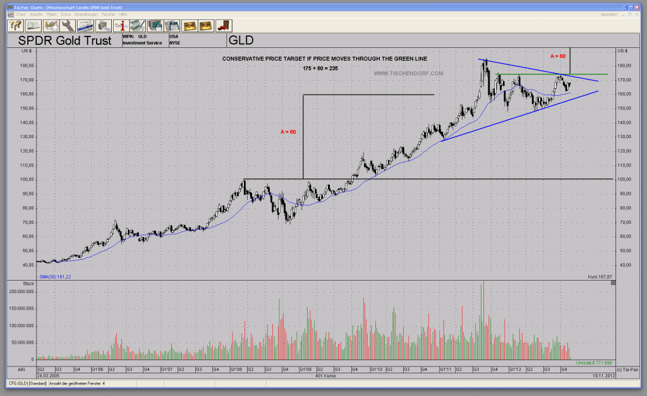Close the volume panel with its X button

click(x=612, y=282)
